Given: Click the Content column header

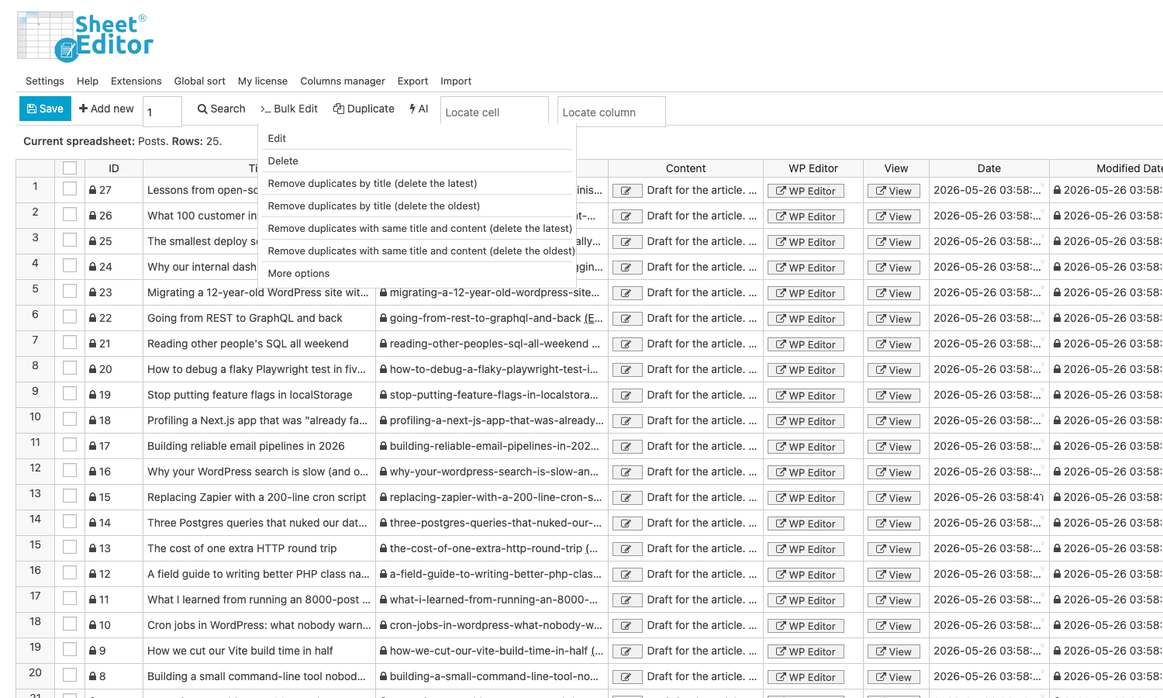Looking at the screenshot, I should point(686,168).
